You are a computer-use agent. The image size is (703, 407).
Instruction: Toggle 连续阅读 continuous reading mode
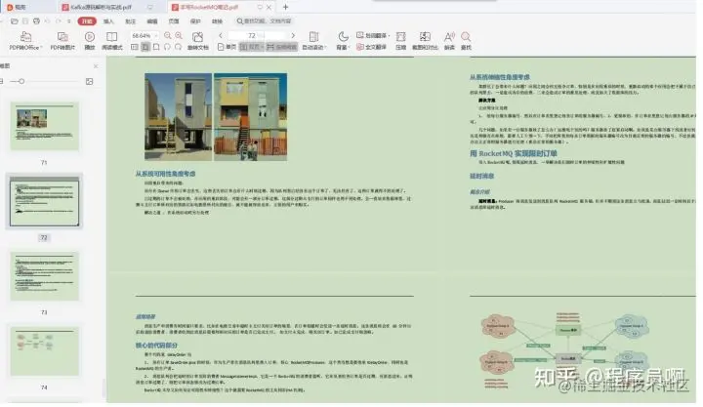281,47
